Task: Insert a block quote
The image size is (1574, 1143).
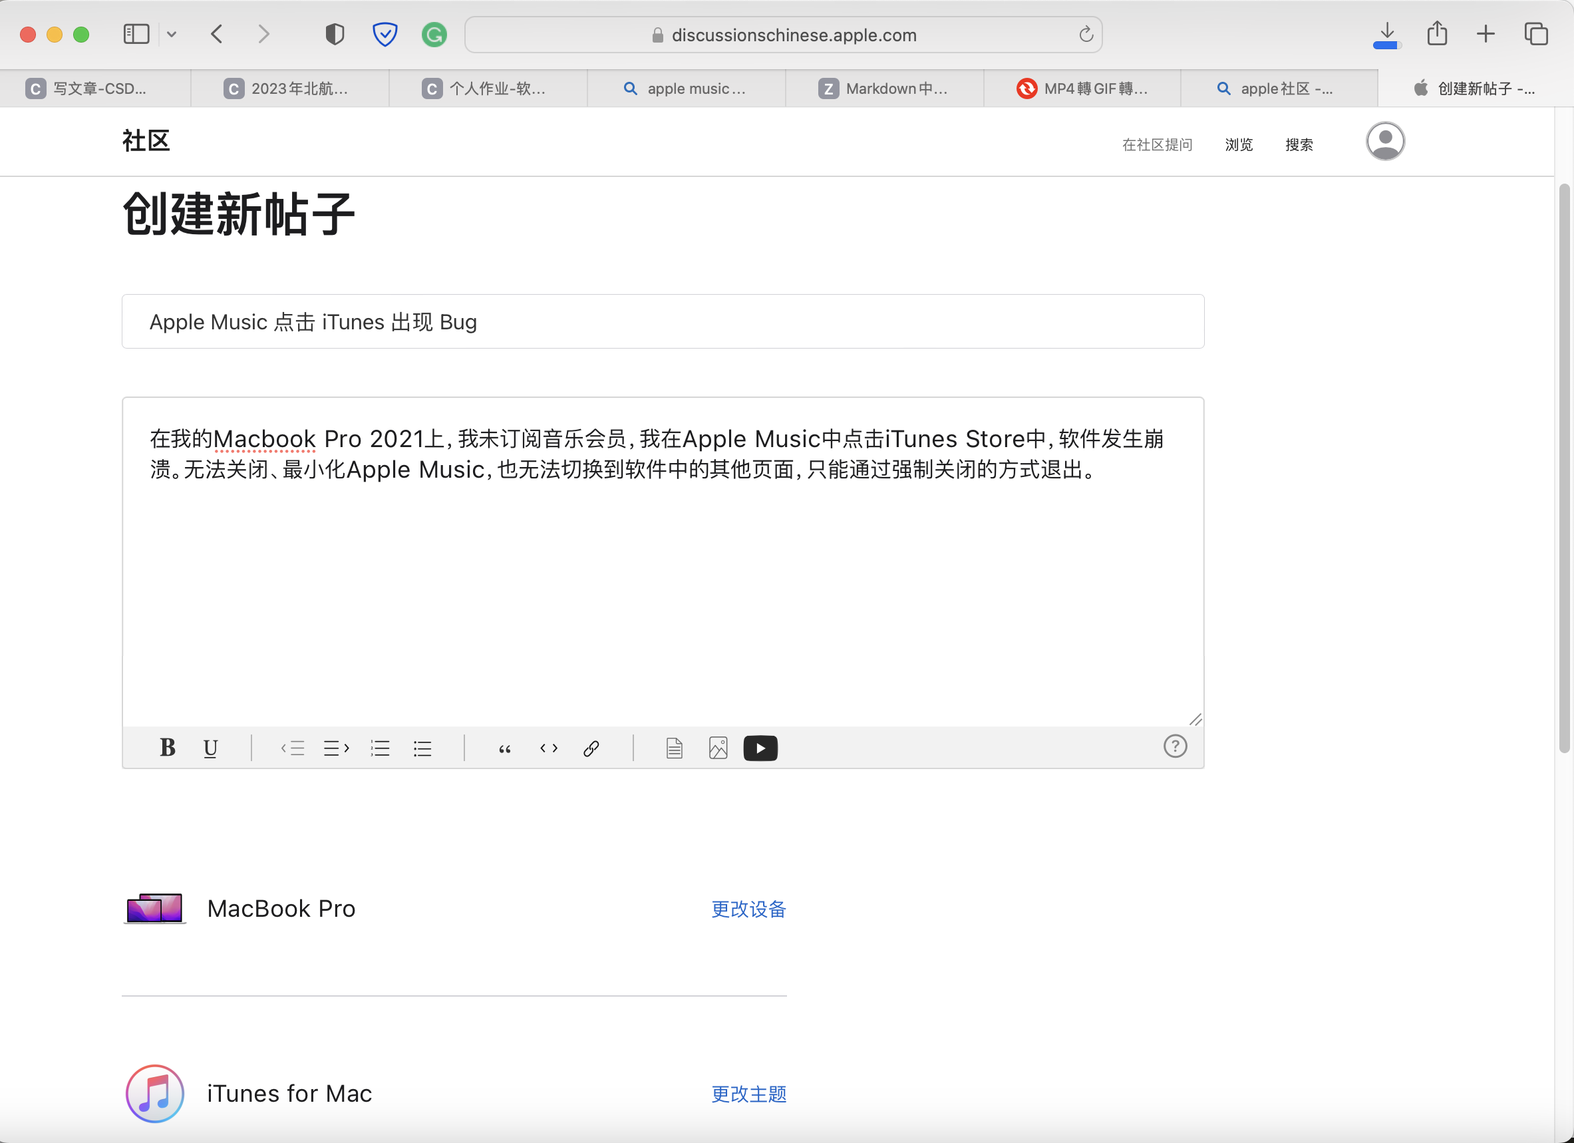Action: click(x=504, y=747)
